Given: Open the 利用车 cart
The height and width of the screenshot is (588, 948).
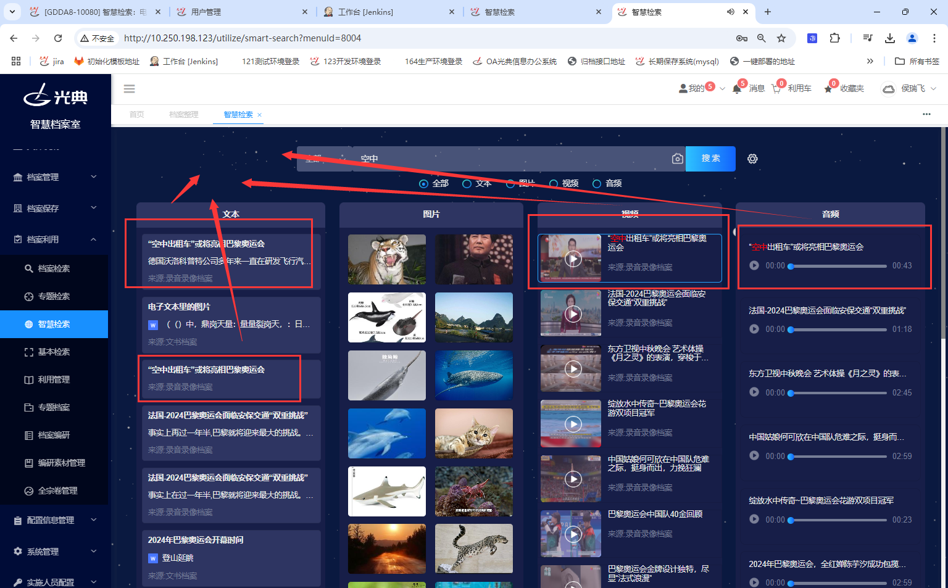Looking at the screenshot, I should [776, 89].
